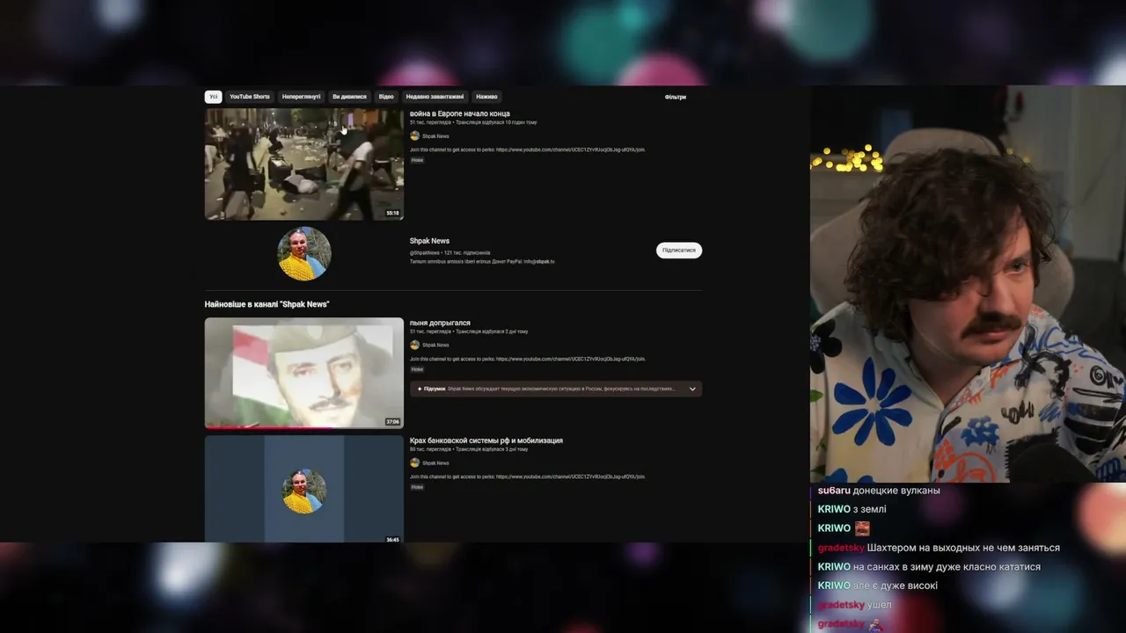Click the watch progress bar on 'пыня допрыгался' thumbnail
Viewport: 1126px width, 633px height.
(x=304, y=428)
